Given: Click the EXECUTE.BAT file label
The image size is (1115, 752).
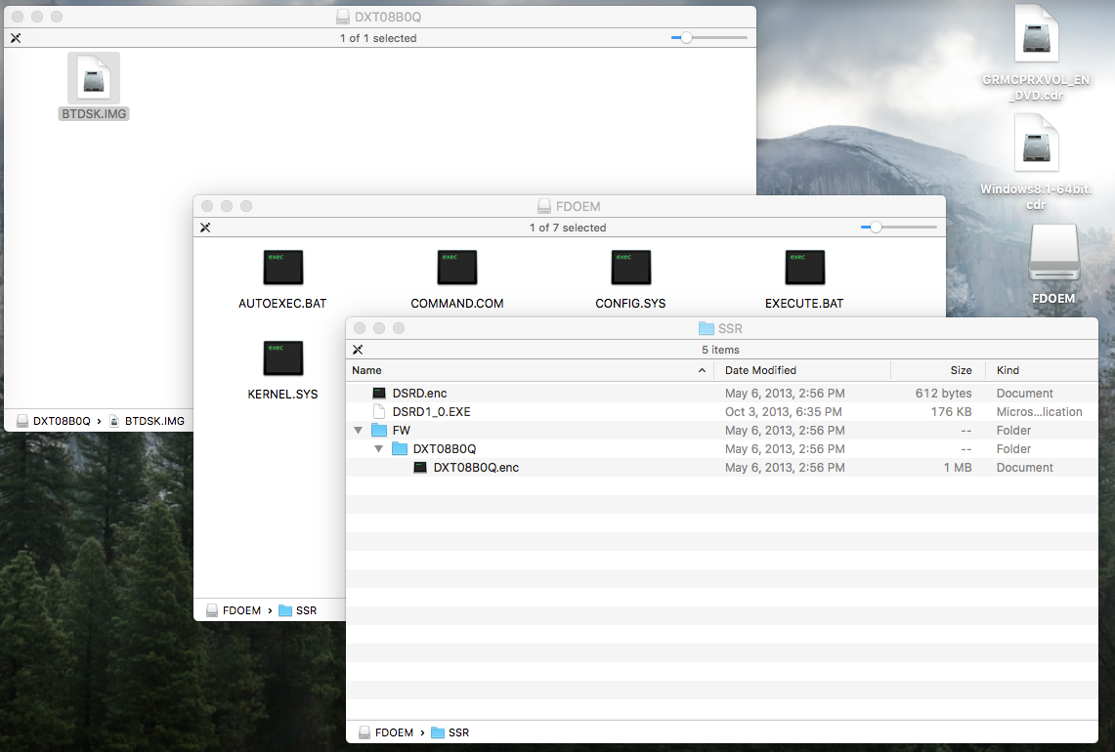Looking at the screenshot, I should pos(804,304).
